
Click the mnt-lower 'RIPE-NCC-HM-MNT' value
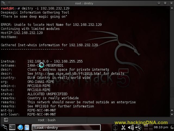(42, 114)
